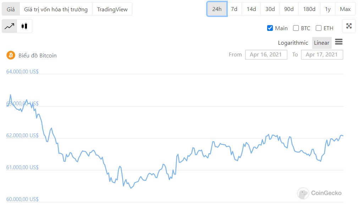Switch to the TradingView tab

coord(112,9)
